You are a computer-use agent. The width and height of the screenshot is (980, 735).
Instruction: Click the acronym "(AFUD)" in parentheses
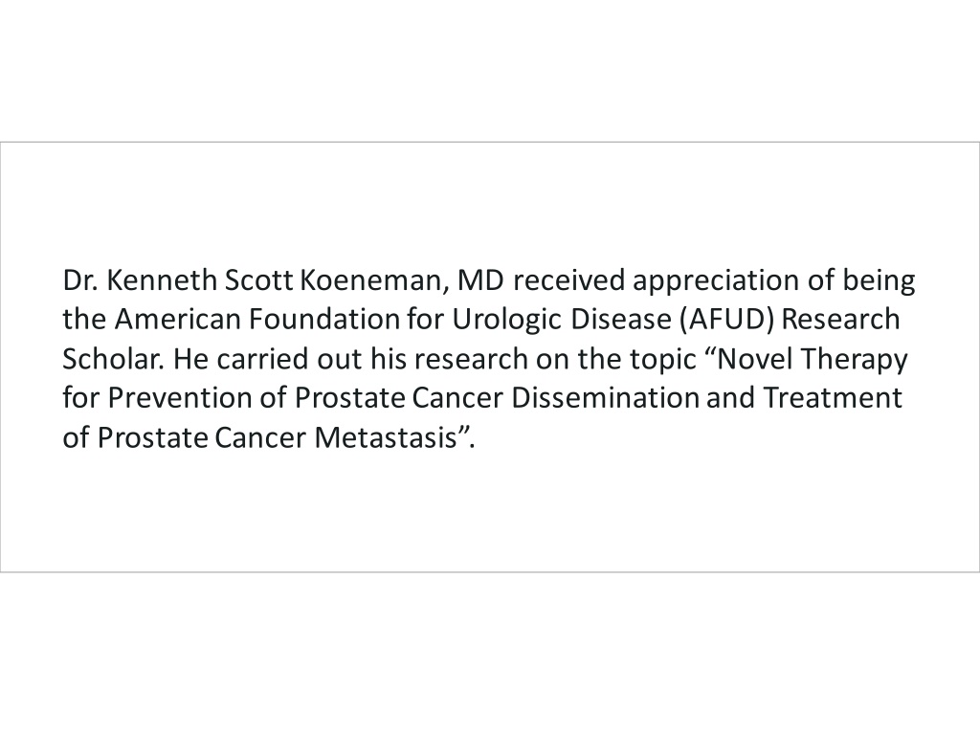tap(727, 320)
